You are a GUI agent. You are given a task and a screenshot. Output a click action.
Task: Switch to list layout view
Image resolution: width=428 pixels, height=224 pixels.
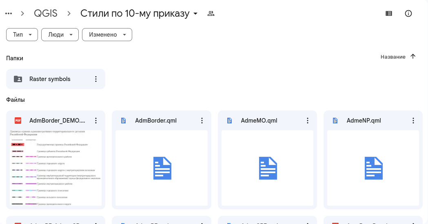(389, 13)
